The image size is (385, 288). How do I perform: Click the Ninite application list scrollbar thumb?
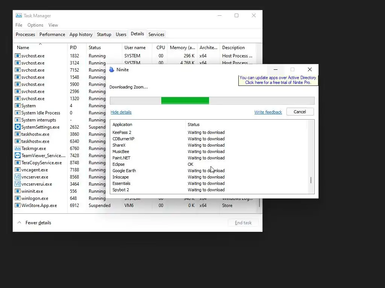pos(311,180)
